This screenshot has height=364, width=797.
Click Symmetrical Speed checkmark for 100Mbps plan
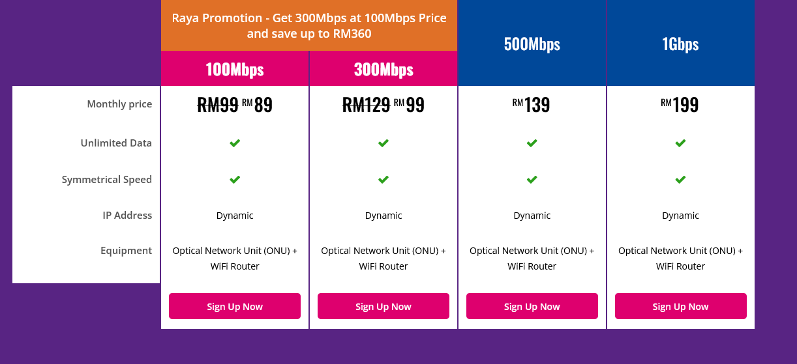pos(235,180)
